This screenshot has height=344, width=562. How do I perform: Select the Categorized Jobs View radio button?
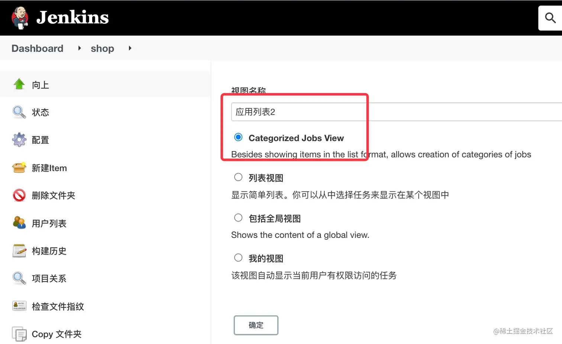[x=238, y=137]
